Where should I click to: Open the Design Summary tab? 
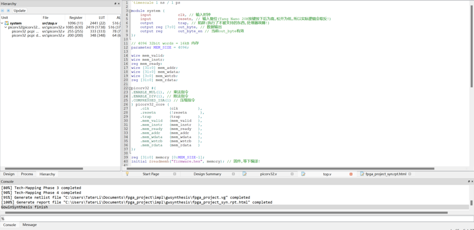pyautogui.click(x=207, y=174)
